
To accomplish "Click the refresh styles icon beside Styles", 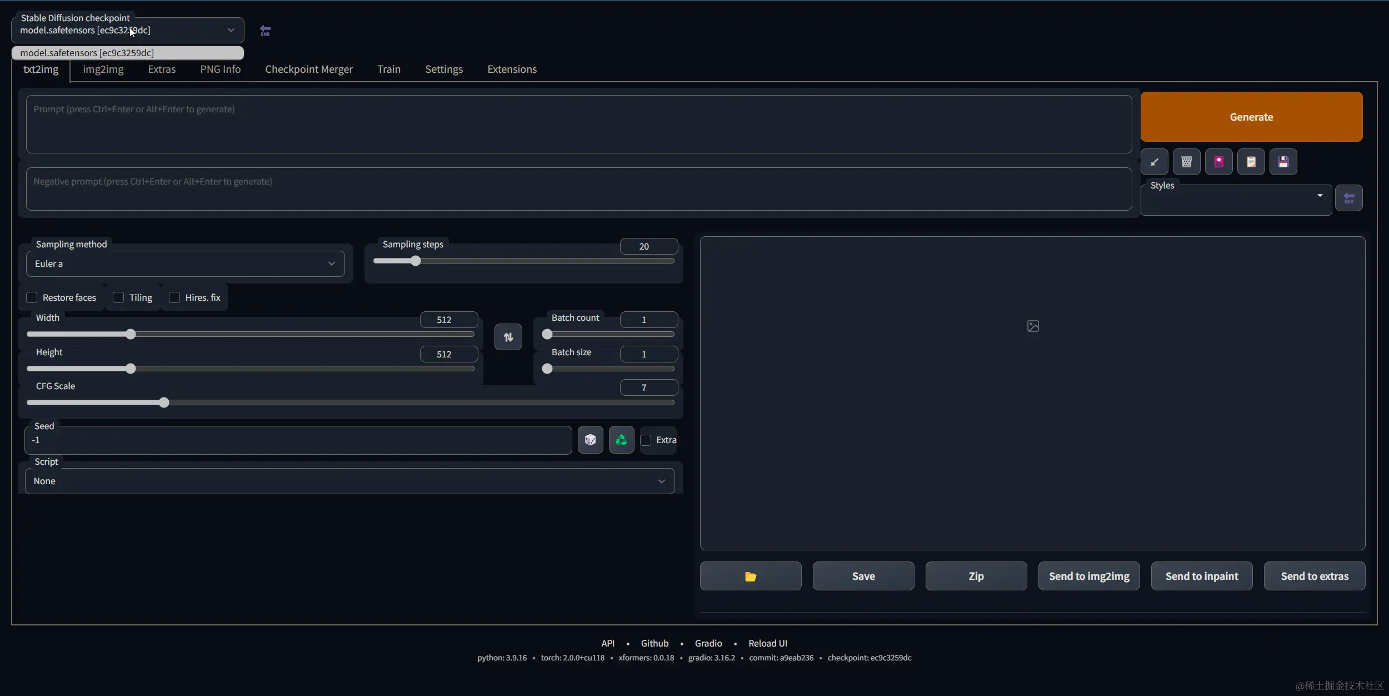I will (1349, 198).
